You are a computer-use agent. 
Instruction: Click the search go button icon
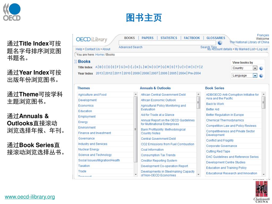[220, 43]
